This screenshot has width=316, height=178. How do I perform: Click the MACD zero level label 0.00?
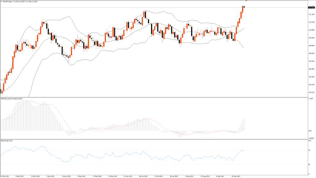[310, 131]
